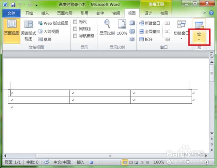
Task: Click the 页面: 1/1 status indicator
Action: (x=13, y=162)
